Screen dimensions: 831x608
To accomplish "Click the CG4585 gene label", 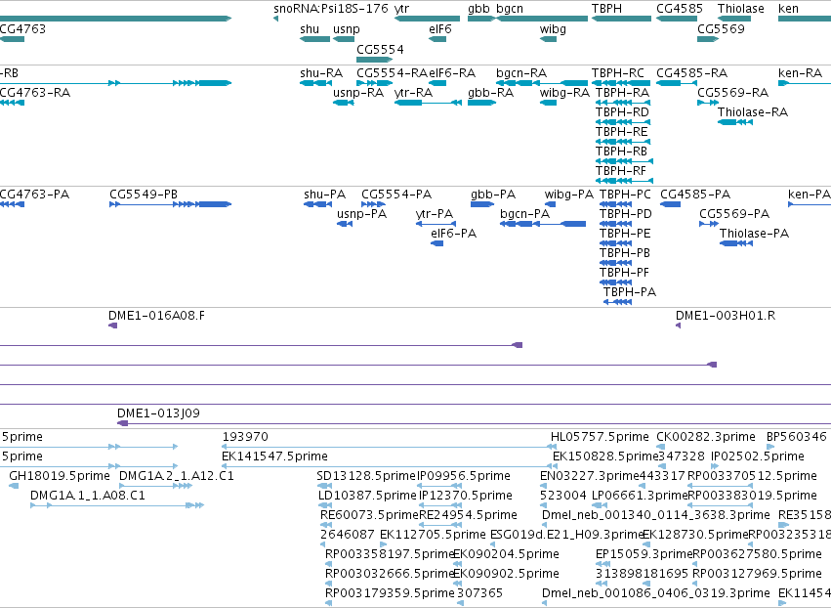I will 680,9.
